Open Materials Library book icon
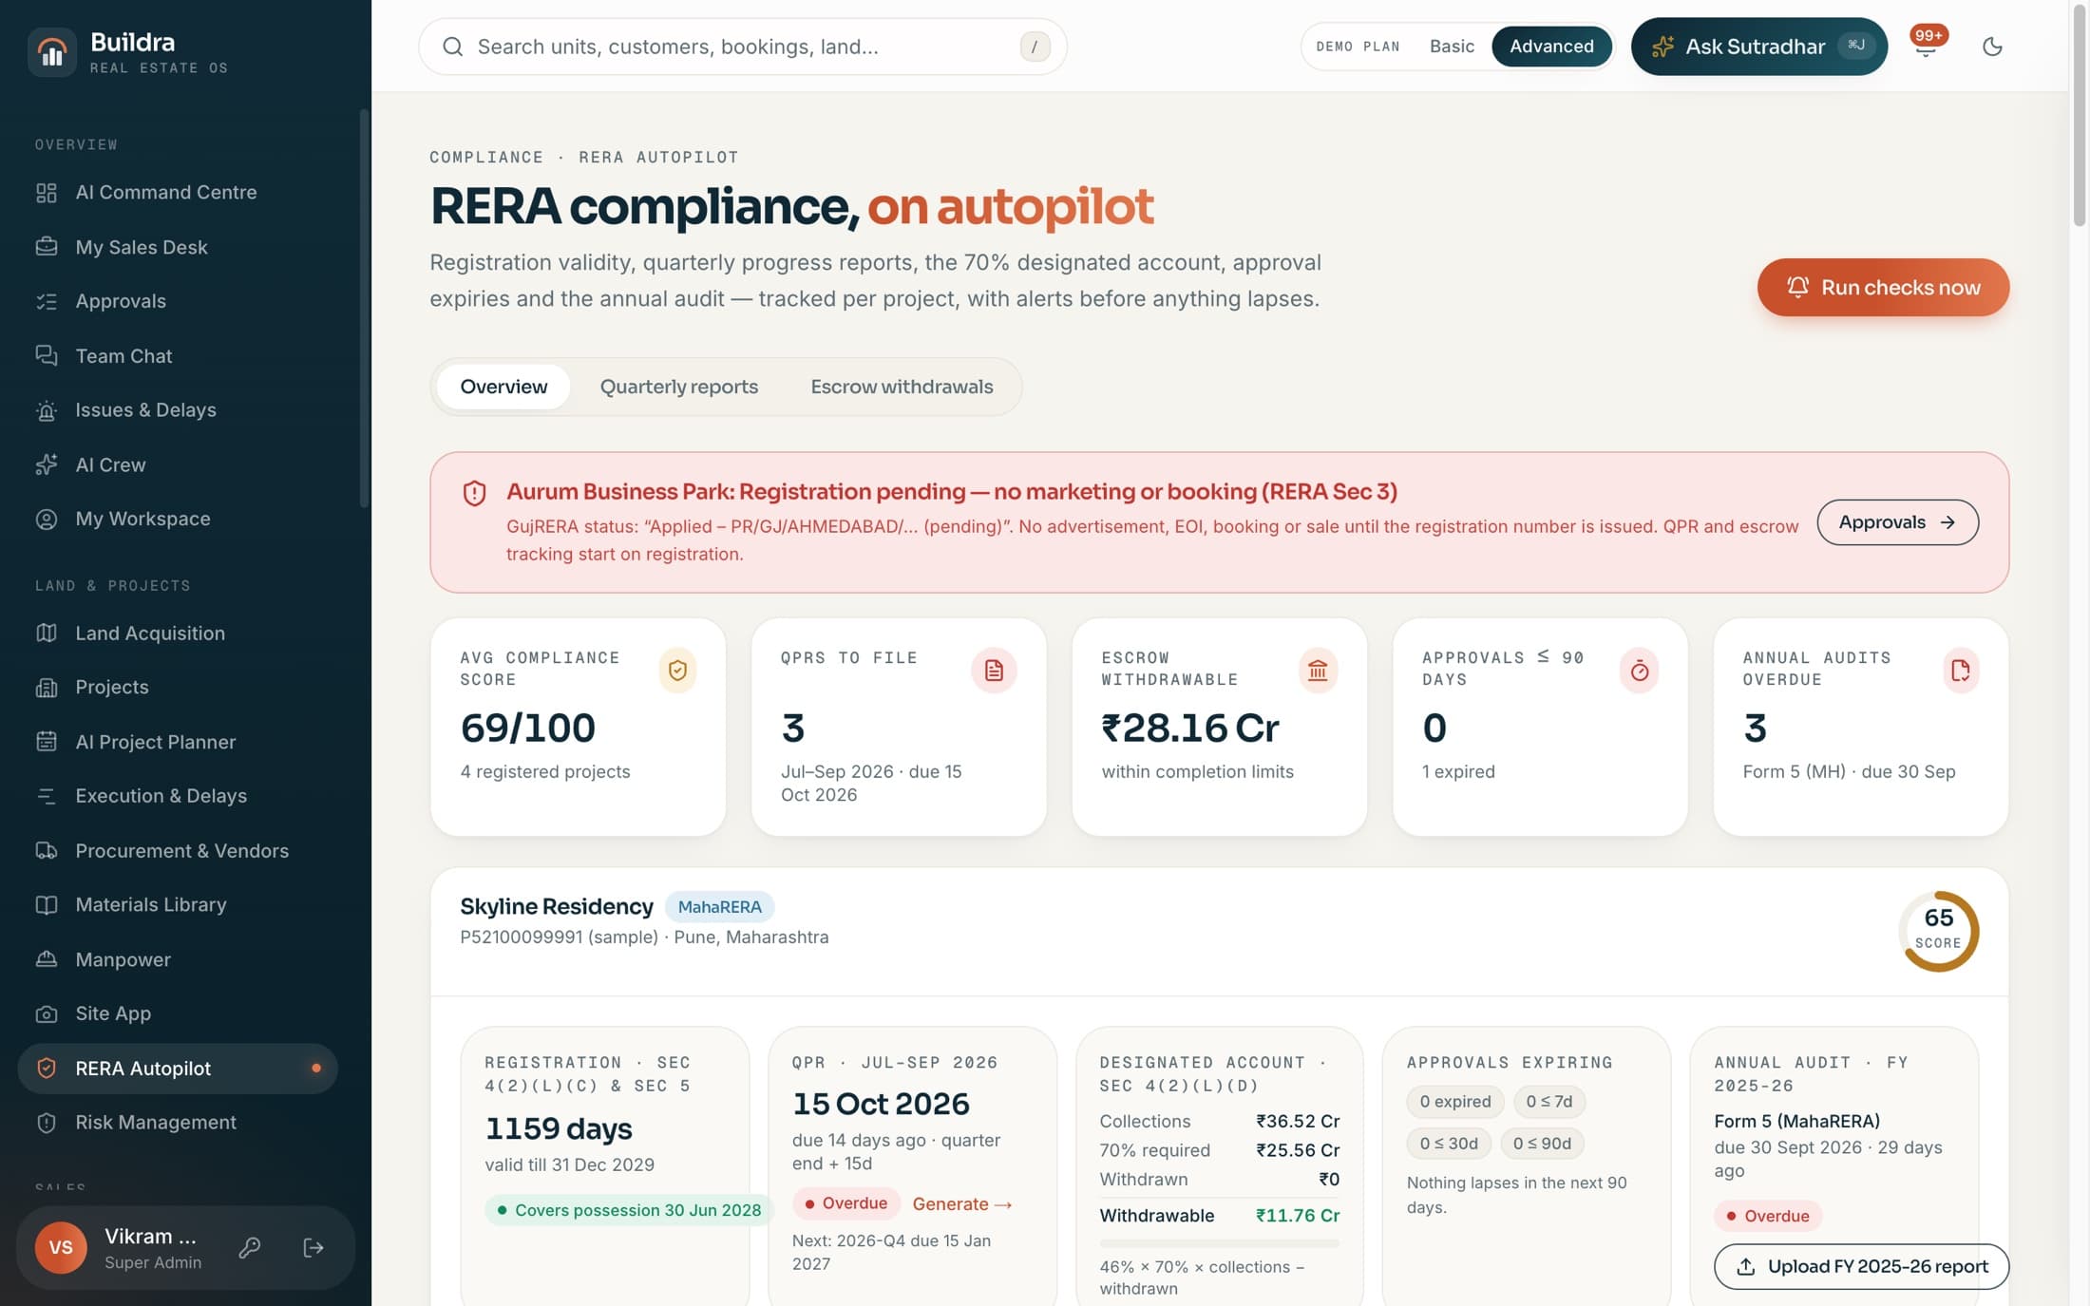 [46, 905]
